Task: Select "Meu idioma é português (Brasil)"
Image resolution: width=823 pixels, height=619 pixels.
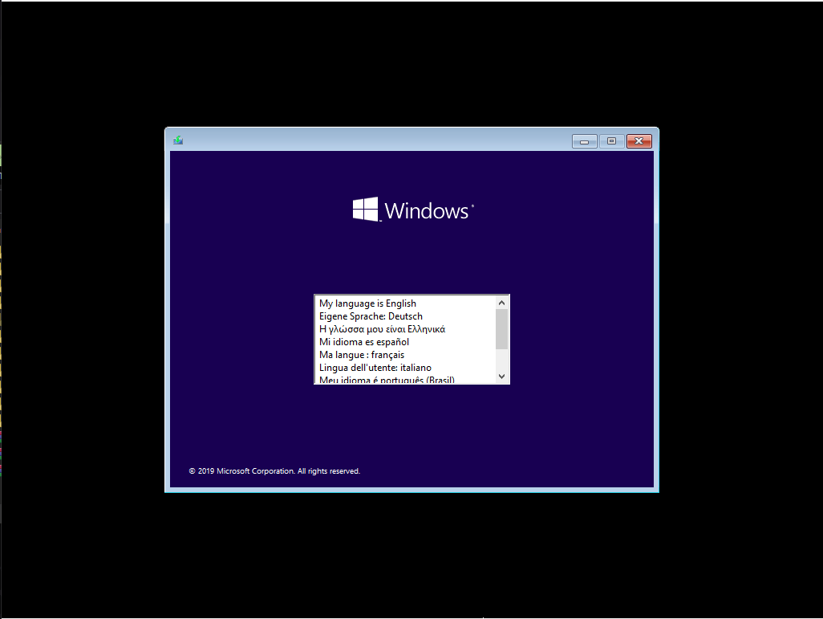Action: [x=405, y=379]
